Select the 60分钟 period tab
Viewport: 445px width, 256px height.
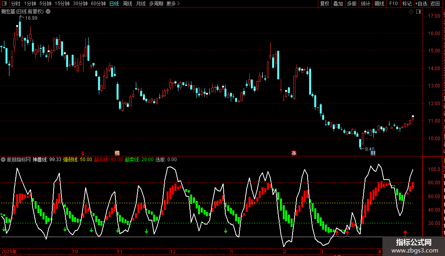[98, 4]
